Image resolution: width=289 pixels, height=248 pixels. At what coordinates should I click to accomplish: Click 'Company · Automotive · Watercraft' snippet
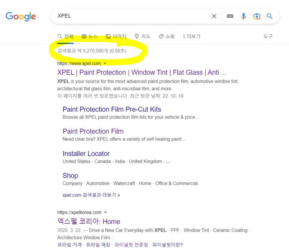[131, 183]
